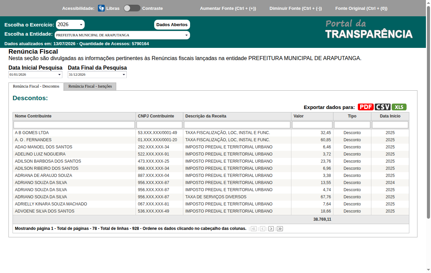Select row ADILSON BARBOSA DOS SANTOS
Image resolution: width=431 pixels, height=273 pixels.
pos(211,161)
